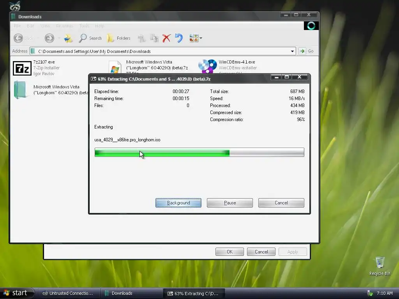399x299 pixels.
Task: Click the raccoon icon above Downloads window
Action: click(x=15, y=6)
